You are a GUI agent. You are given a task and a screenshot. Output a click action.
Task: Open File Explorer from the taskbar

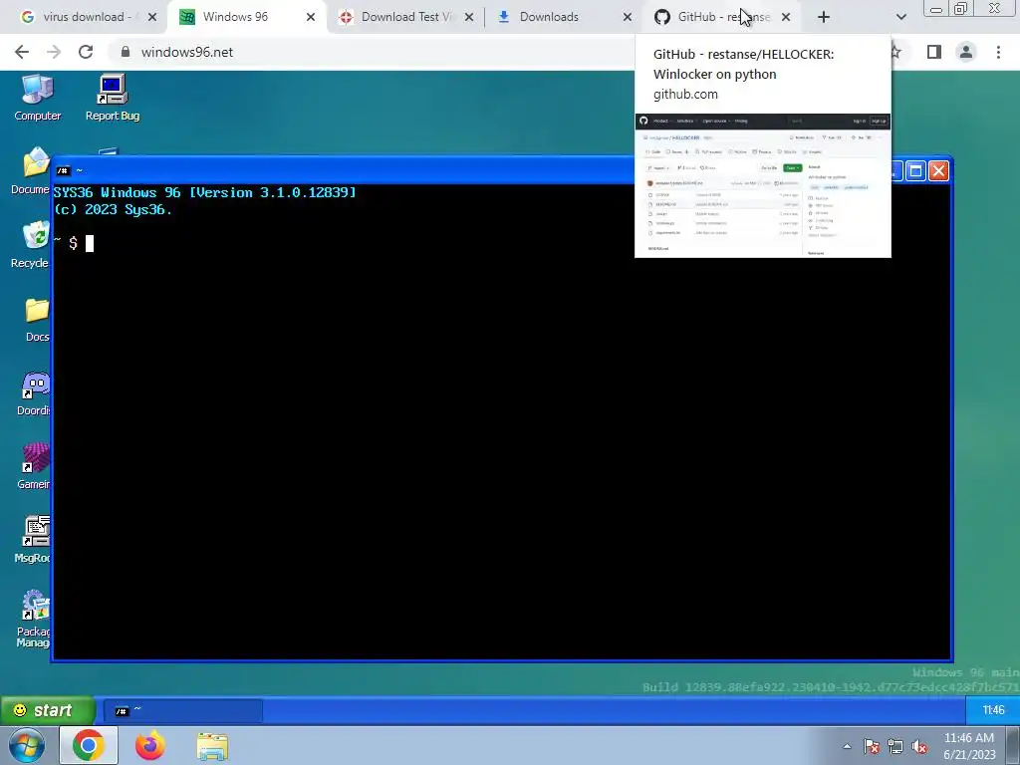tap(212, 745)
